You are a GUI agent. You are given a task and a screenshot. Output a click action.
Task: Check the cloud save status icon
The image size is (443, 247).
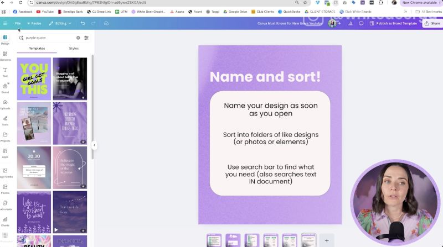pos(106,23)
